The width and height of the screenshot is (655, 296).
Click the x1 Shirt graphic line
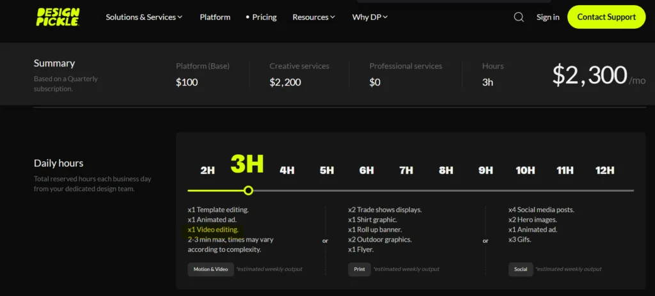pos(372,219)
